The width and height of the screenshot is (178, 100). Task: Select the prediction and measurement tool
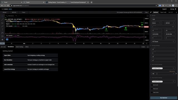point(3,36)
